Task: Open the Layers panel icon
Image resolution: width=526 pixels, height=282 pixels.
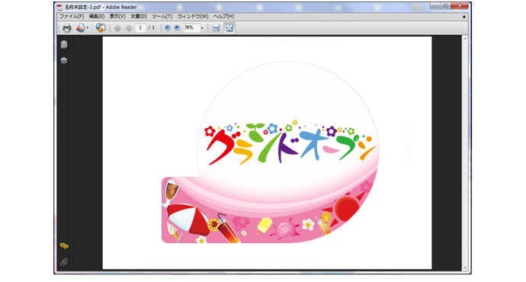Action: pyautogui.click(x=64, y=60)
